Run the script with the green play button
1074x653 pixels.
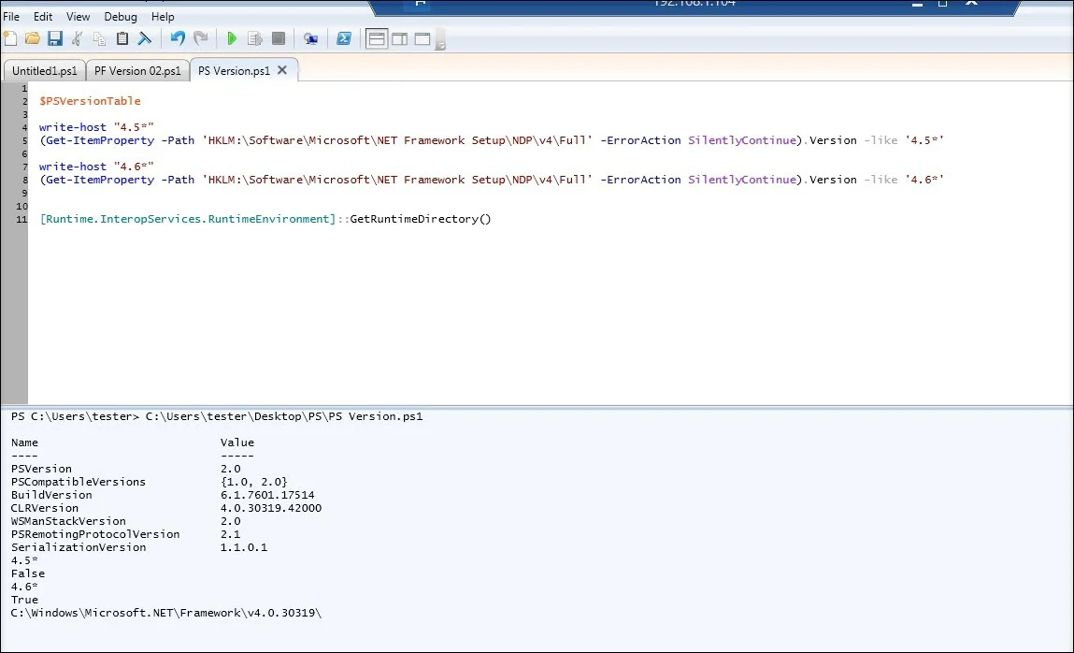[x=232, y=38]
